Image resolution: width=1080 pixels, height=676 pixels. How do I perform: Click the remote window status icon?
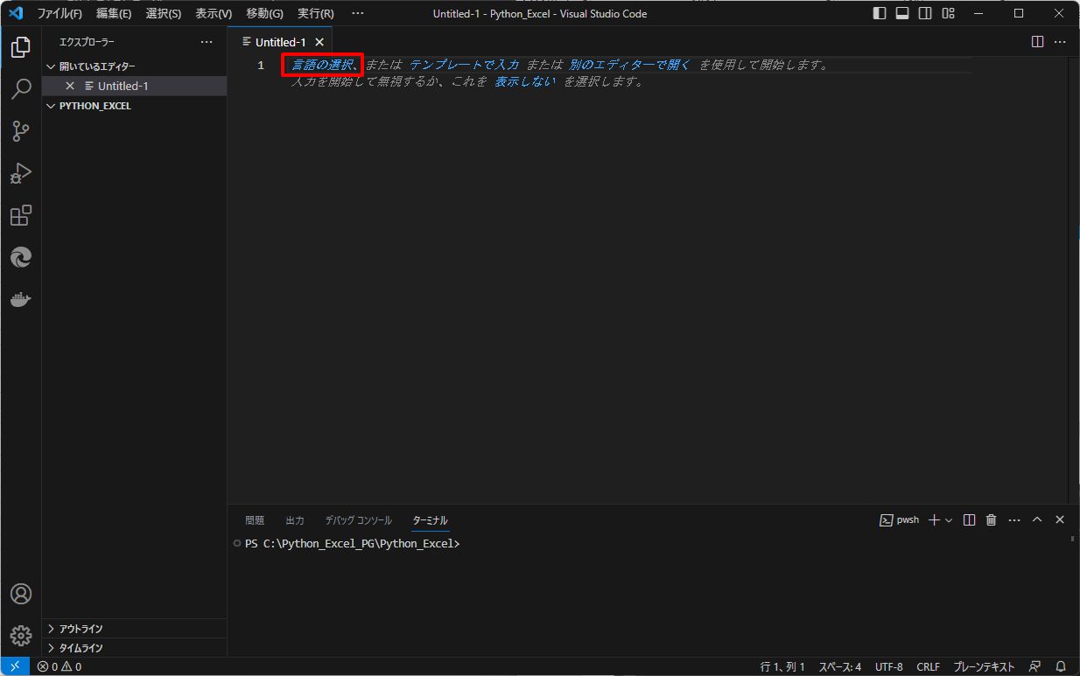point(14,666)
